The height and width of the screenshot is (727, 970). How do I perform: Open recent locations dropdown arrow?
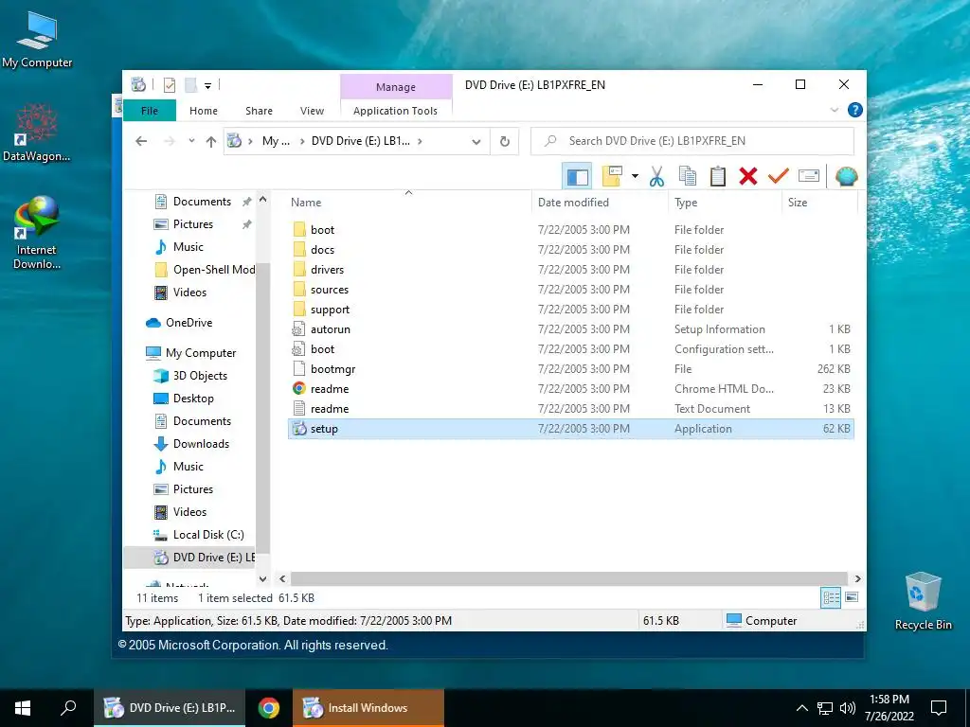191,141
